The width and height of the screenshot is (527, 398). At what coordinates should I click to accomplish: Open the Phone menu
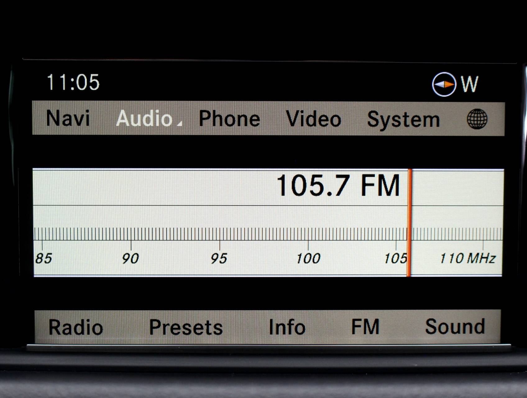(229, 119)
